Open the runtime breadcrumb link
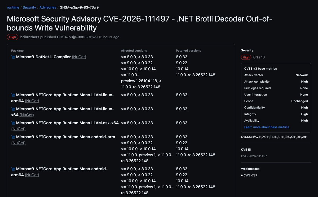This screenshot has width=318, height=197. pos(13,7)
